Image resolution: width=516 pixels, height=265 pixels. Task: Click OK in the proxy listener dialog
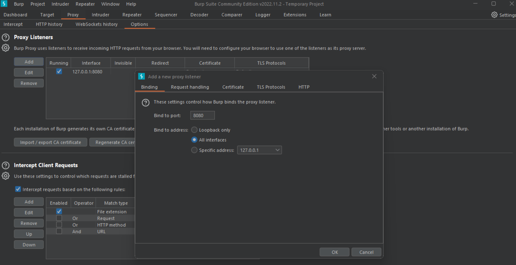(x=335, y=252)
